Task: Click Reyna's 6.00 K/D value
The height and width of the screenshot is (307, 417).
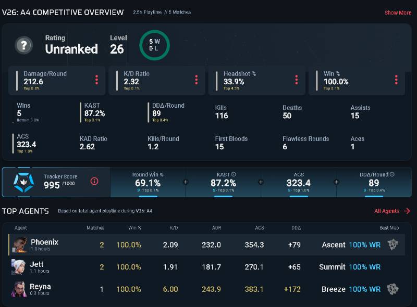Action: point(170,289)
